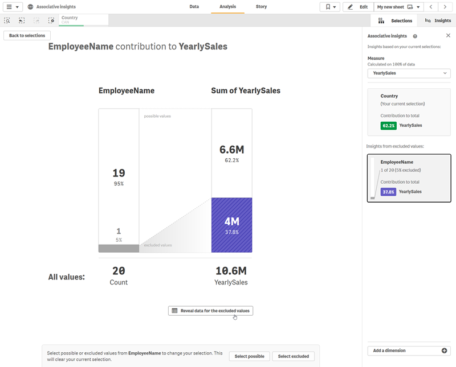This screenshot has height=367, width=456.
Task: Clear all selections using toolbar icon
Action: click(x=51, y=20)
